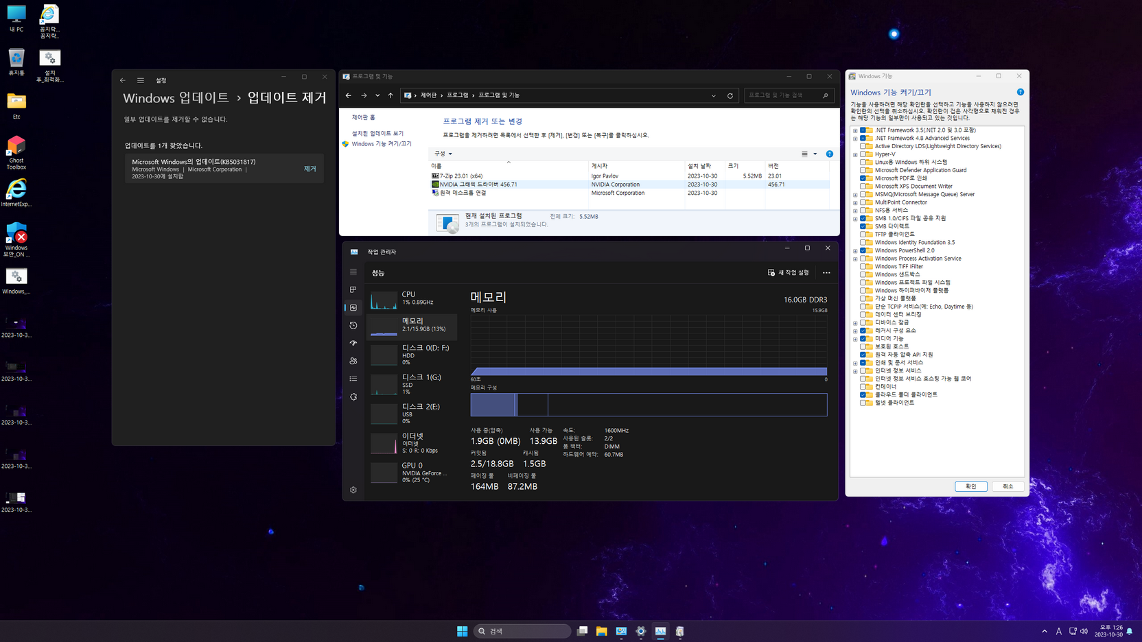
Task: Uncheck Windows PowerShell 2.0 checkbox
Action: (863, 250)
